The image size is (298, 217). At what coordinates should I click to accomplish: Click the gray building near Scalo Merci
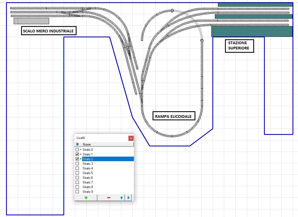coord(31,21)
